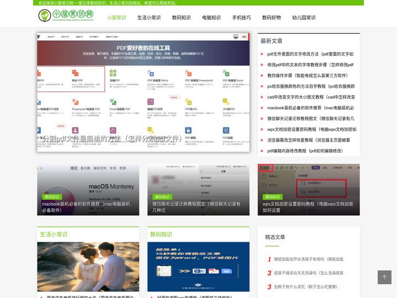Click the red number 2 rank badge
This screenshot has height=298, width=397.
[x=270, y=273]
